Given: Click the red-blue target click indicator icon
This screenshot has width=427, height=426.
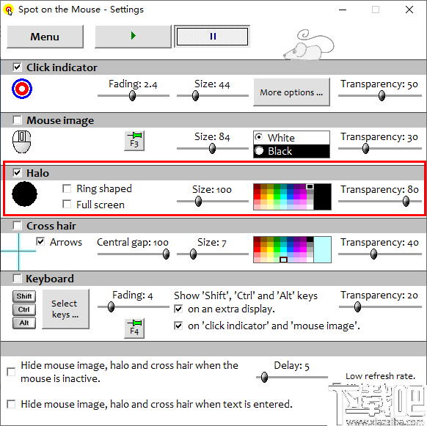Looking at the screenshot, I should pyautogui.click(x=22, y=89).
